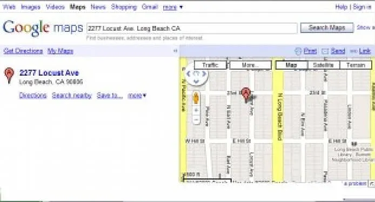This screenshot has height=202, width=375.
Task: Pick up the orange Street View pegman
Action: coord(196,98)
